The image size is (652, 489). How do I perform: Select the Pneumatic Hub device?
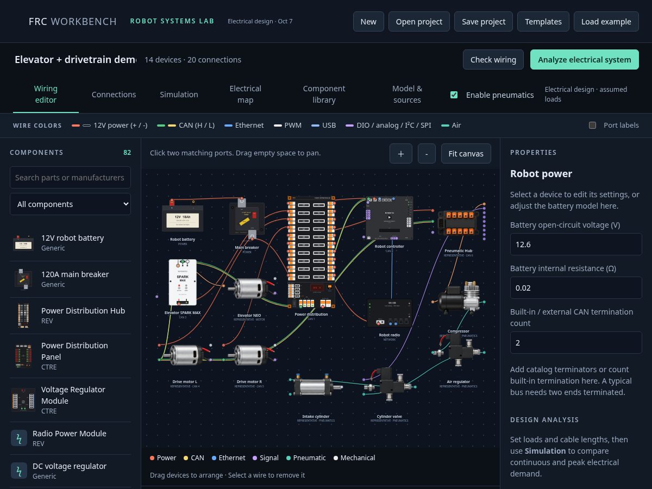tap(458, 223)
